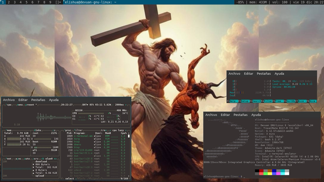Click the magenta block in neofetch's color palette
This screenshot has height=182, width=324.
pyautogui.click(x=278, y=173)
